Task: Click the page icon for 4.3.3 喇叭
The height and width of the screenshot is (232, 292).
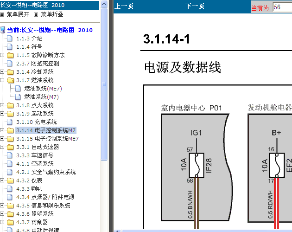Action: point(10,189)
